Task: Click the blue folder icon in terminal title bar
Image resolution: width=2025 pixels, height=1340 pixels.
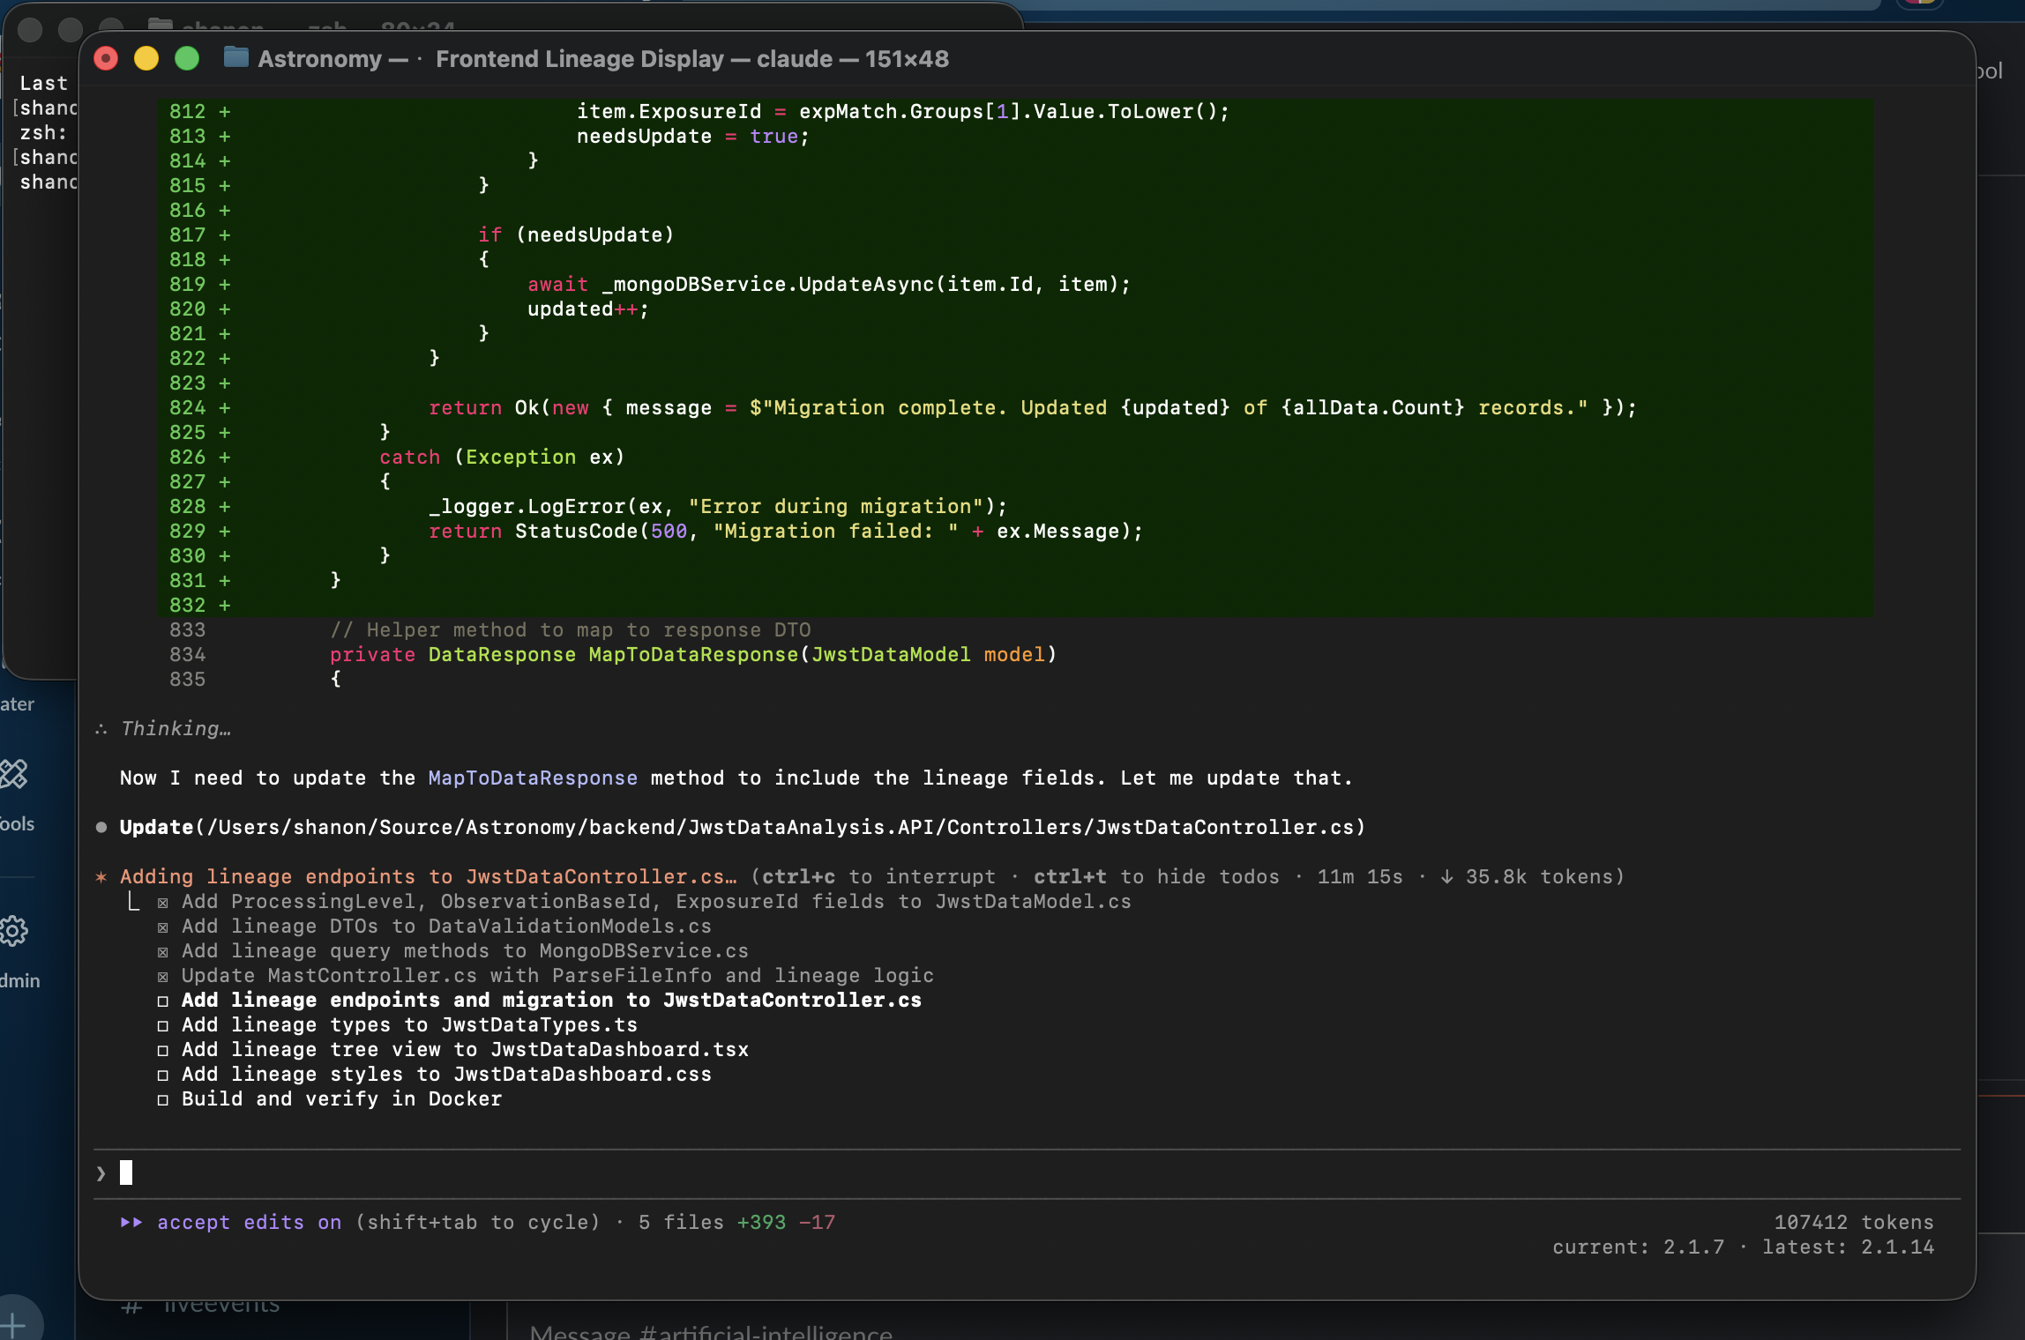Action: point(235,58)
